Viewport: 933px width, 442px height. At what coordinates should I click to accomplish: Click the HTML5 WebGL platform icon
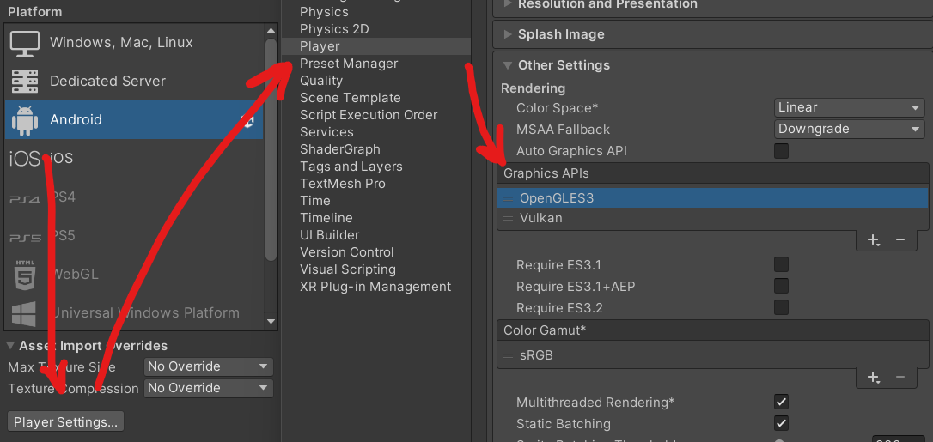click(x=25, y=275)
